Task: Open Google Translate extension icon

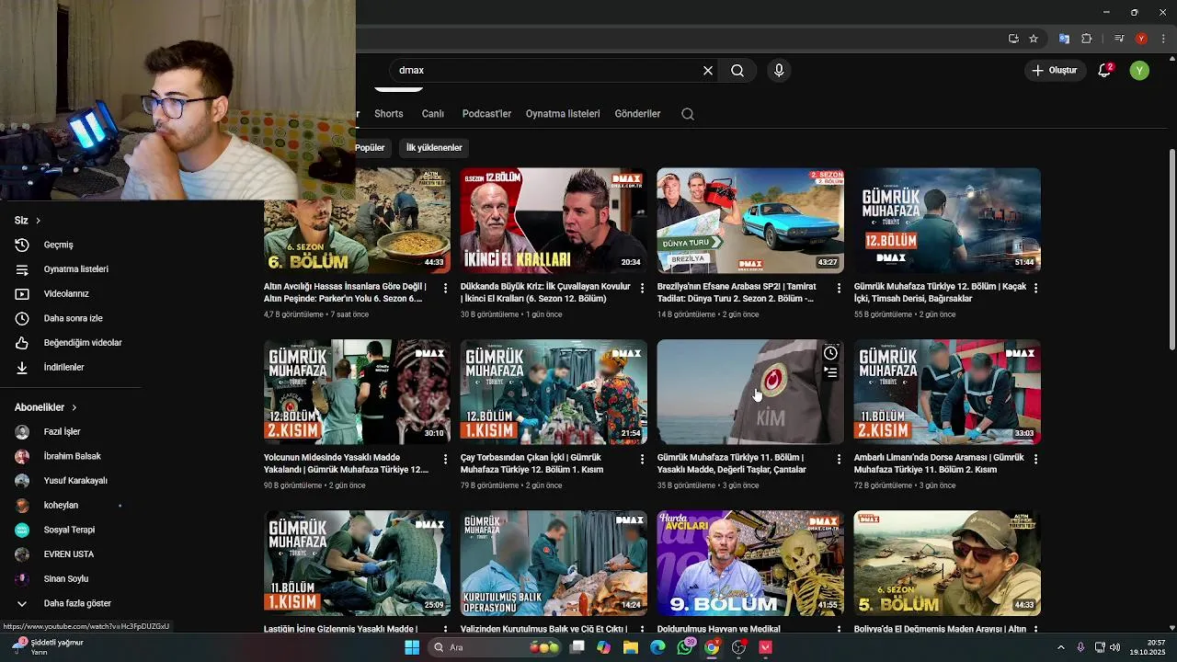Action: pyautogui.click(x=1064, y=39)
